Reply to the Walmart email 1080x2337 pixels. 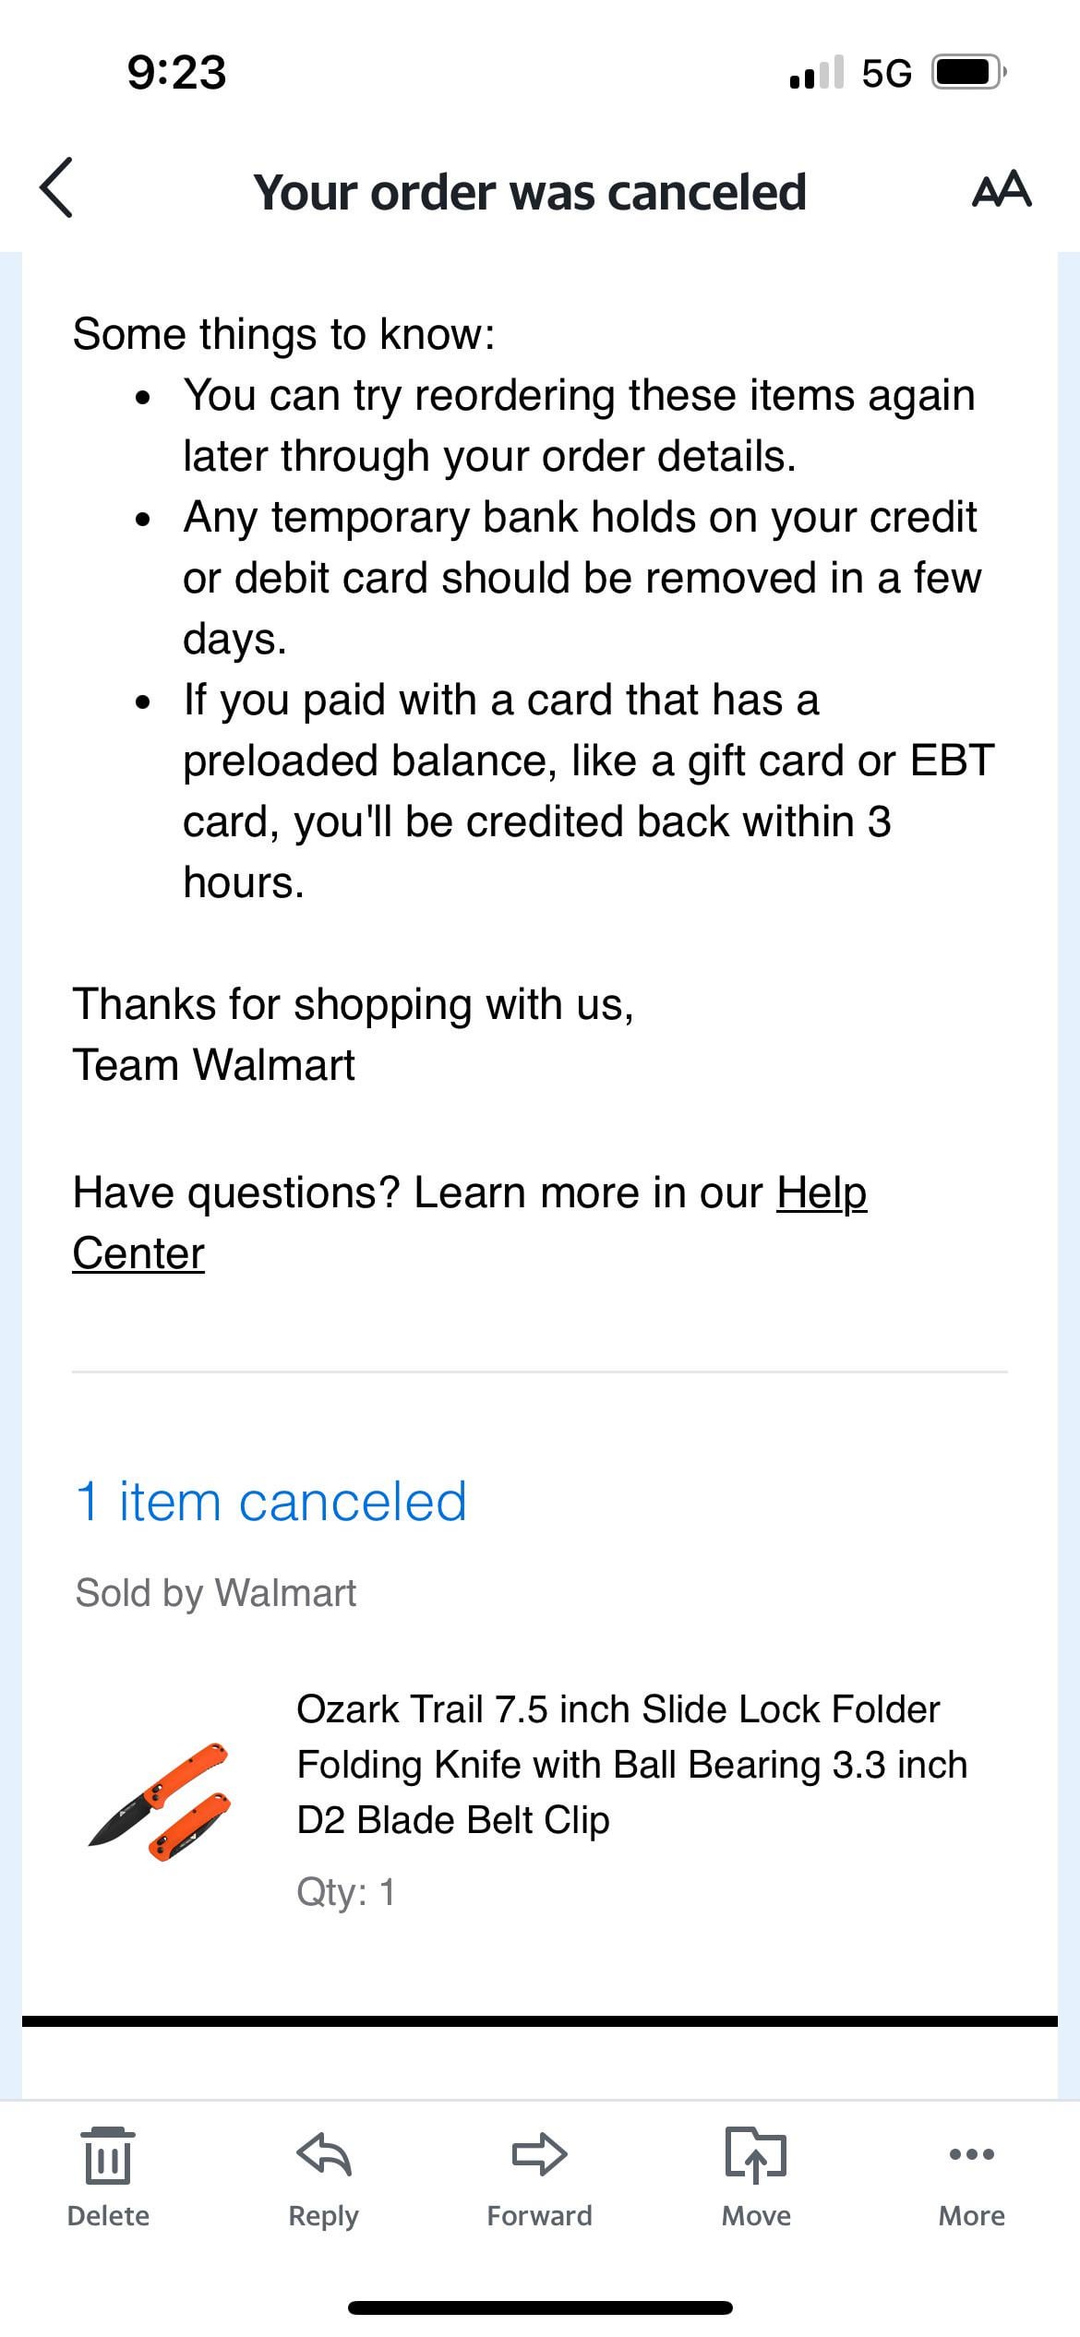point(323,2173)
